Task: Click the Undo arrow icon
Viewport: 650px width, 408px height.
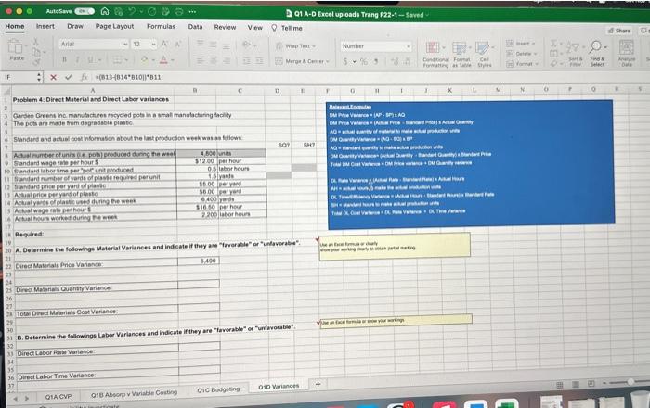Action: [x=132, y=11]
